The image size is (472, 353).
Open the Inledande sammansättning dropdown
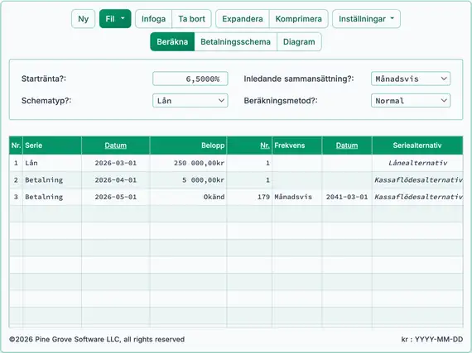pyautogui.click(x=411, y=79)
